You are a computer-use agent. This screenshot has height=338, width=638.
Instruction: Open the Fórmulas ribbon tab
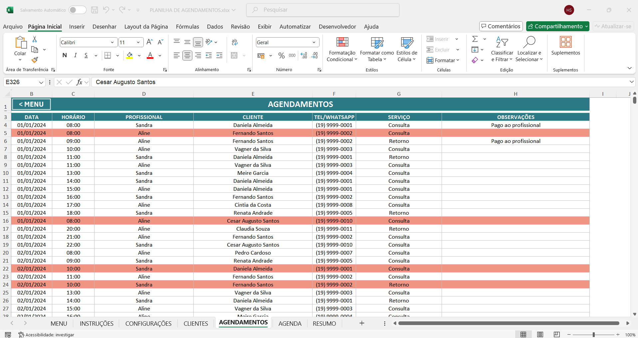(x=187, y=27)
